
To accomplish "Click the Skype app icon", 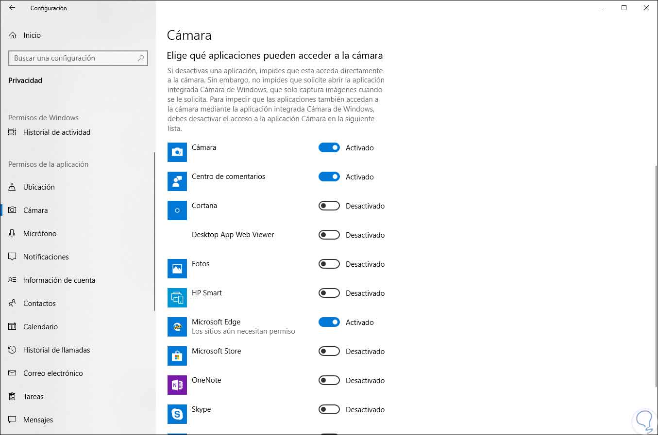I will pyautogui.click(x=177, y=414).
